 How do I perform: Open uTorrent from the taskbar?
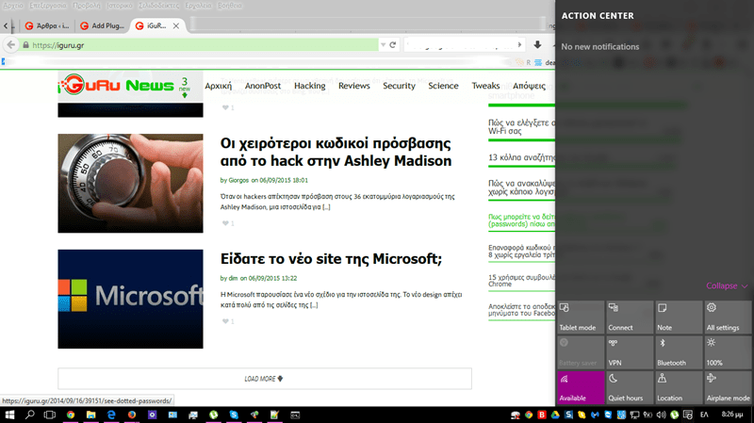[x=214, y=415]
